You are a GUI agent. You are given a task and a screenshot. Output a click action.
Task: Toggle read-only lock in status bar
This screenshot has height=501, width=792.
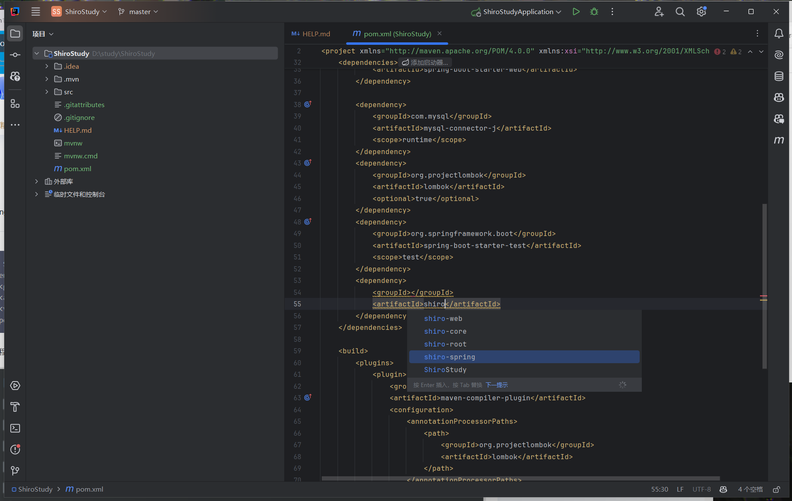click(777, 489)
